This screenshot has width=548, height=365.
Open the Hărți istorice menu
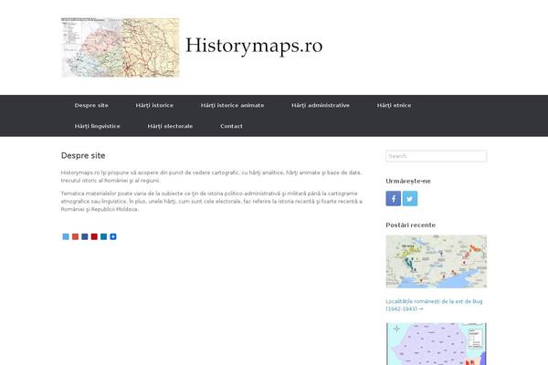pyautogui.click(x=154, y=105)
